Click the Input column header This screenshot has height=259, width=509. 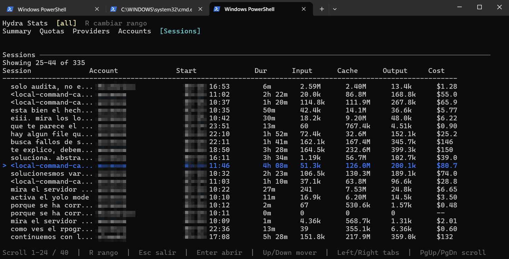click(302, 71)
